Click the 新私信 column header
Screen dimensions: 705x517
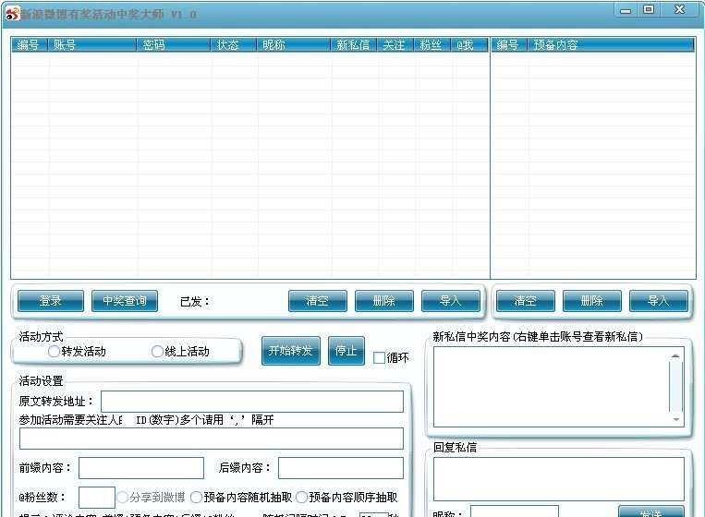tap(353, 45)
